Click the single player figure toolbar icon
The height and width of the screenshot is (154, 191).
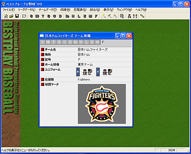click(129, 16)
